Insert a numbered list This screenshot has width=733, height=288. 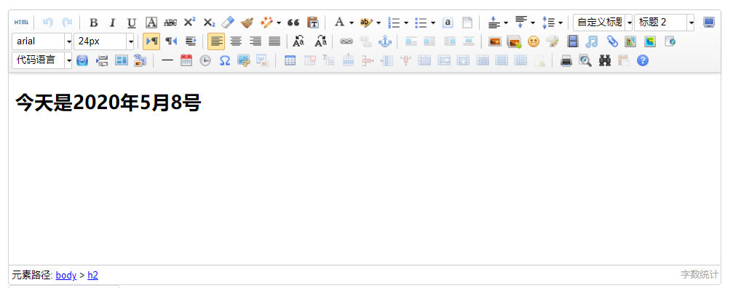coord(394,23)
